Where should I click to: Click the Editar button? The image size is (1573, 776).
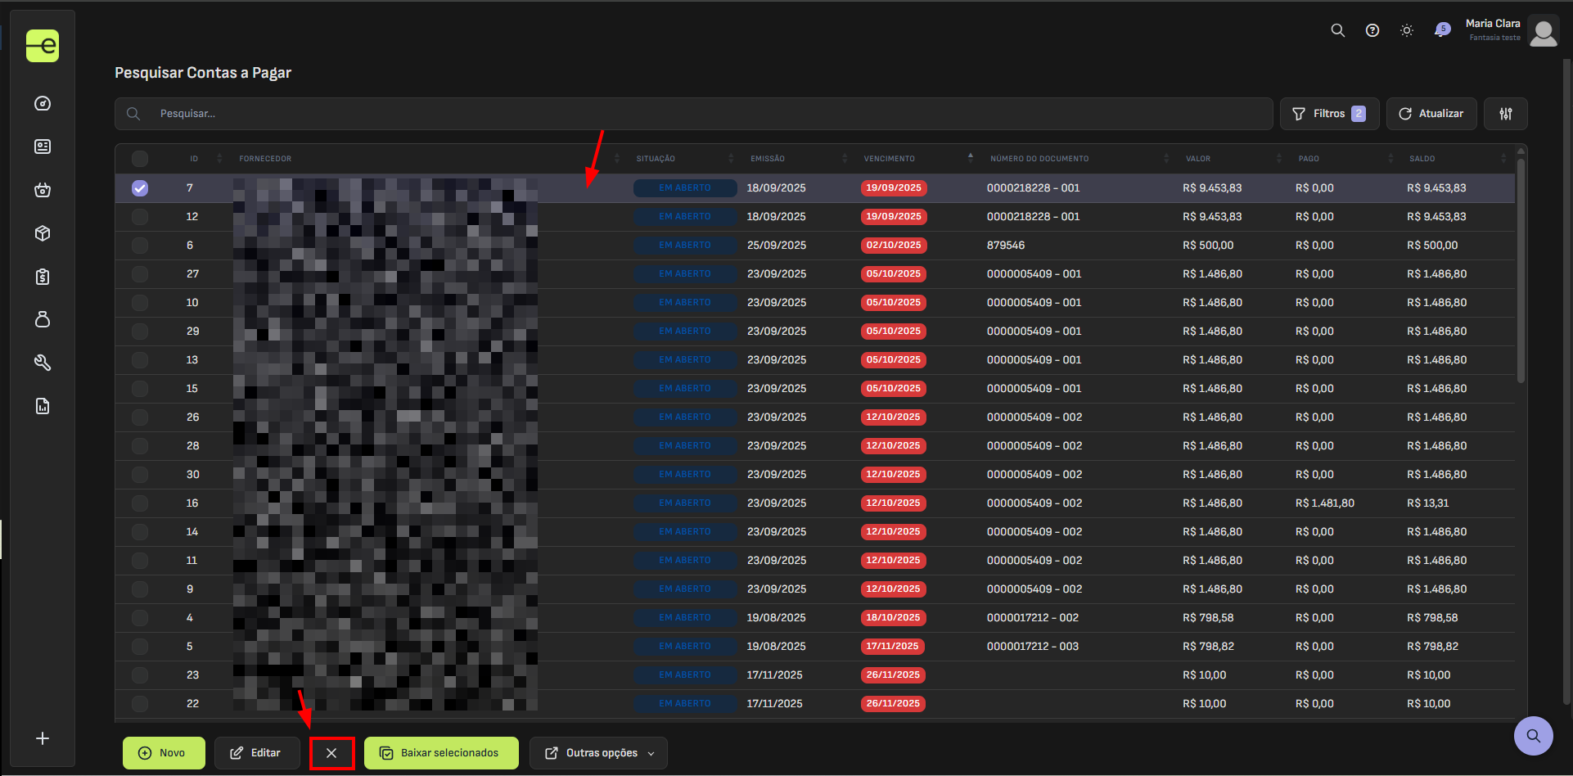(257, 753)
